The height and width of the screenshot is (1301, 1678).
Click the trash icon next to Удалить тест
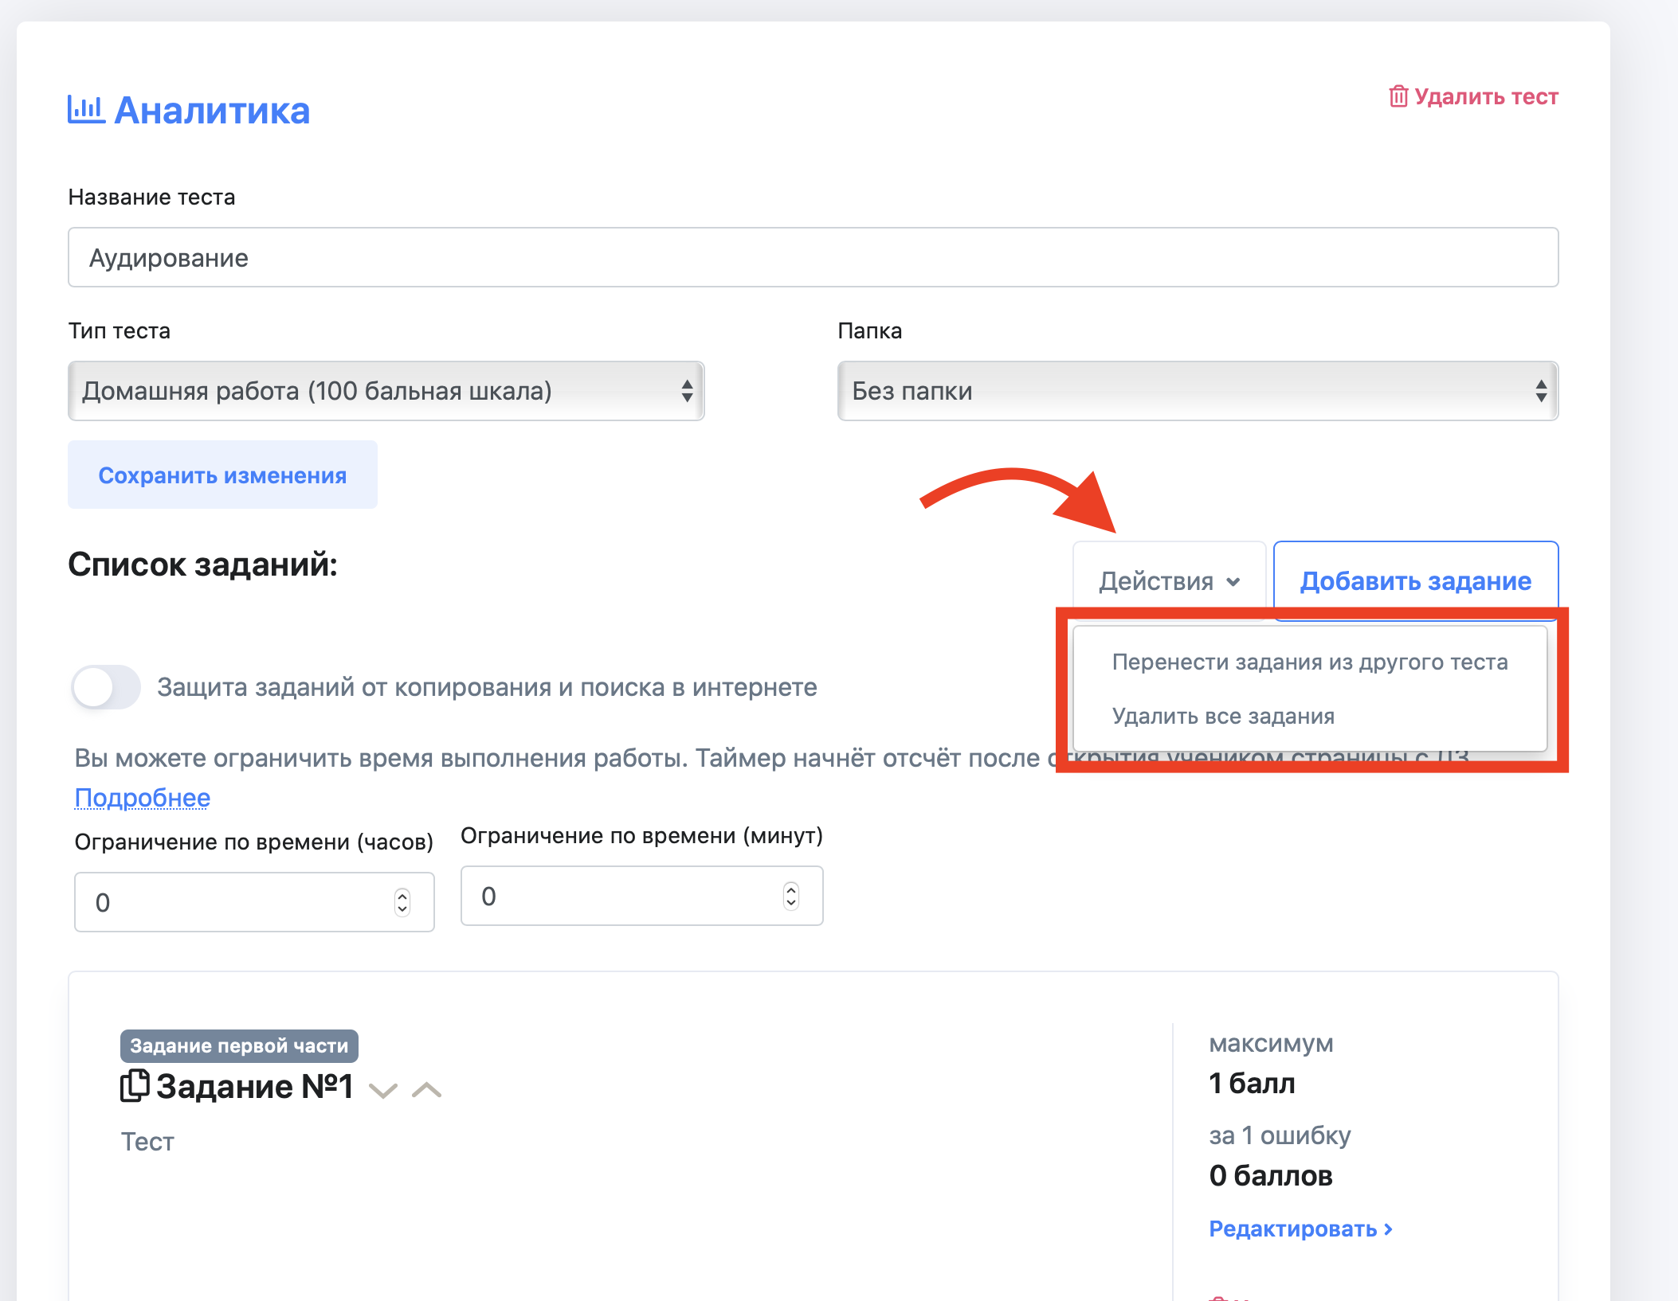click(x=1398, y=96)
